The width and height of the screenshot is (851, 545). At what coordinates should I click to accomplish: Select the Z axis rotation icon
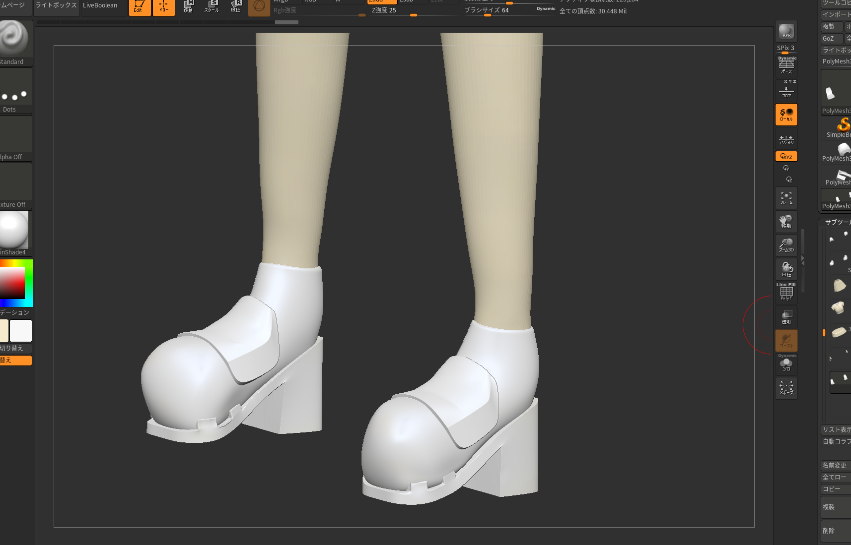789,180
